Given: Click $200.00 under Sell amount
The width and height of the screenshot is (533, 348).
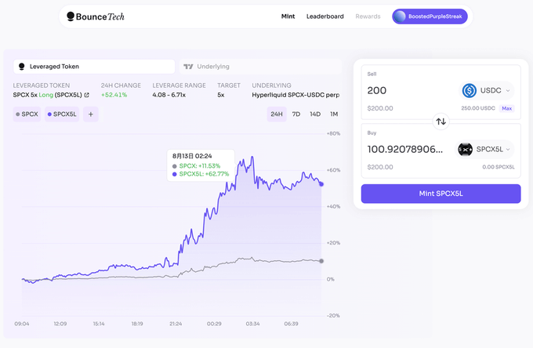Looking at the screenshot, I should point(380,108).
